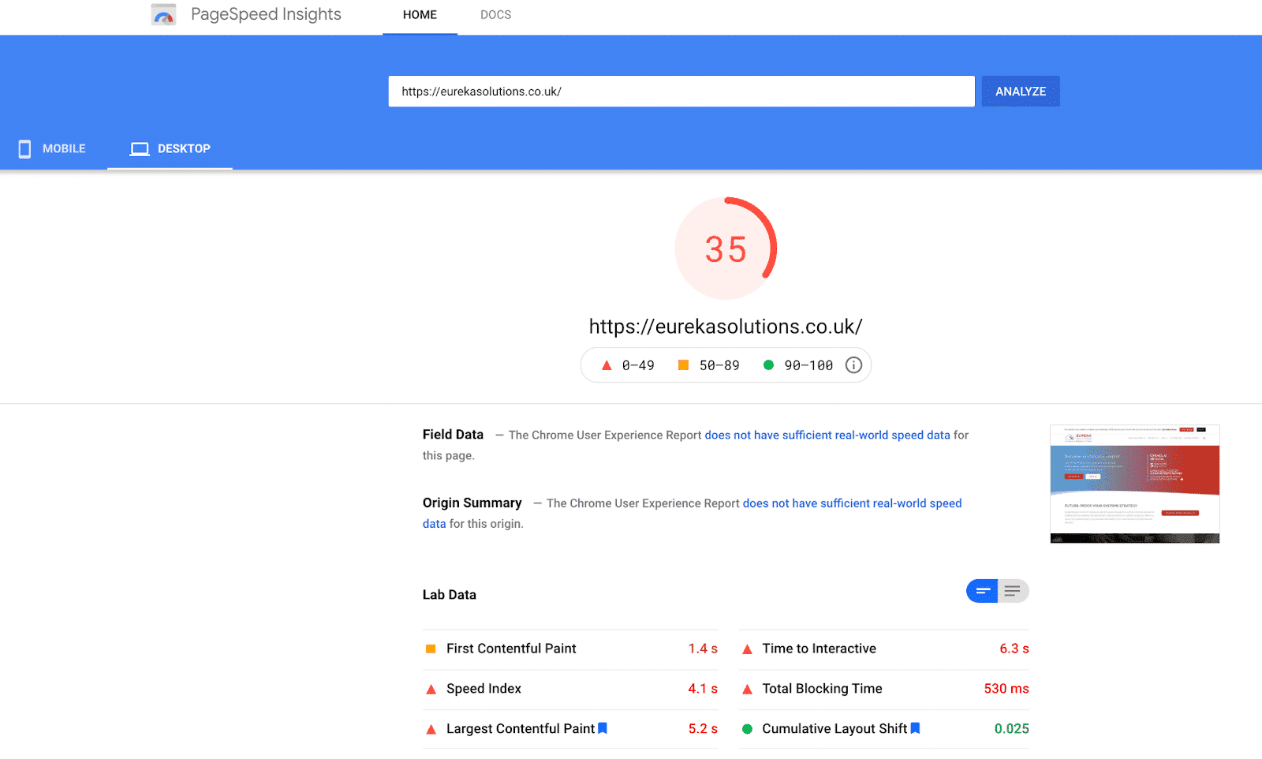Screen dimensions: 1262x759
Task: Click the bookmark icon beside Largest Contentful Paint
Action: [x=602, y=728]
